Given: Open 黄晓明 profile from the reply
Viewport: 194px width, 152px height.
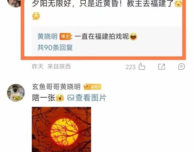Looking at the screenshot, I should (x=48, y=37).
